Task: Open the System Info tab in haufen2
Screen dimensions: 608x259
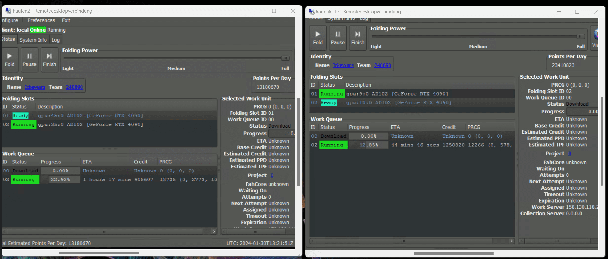Action: pos(33,40)
